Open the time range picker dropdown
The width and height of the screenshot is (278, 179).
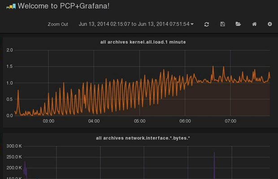tap(134, 24)
